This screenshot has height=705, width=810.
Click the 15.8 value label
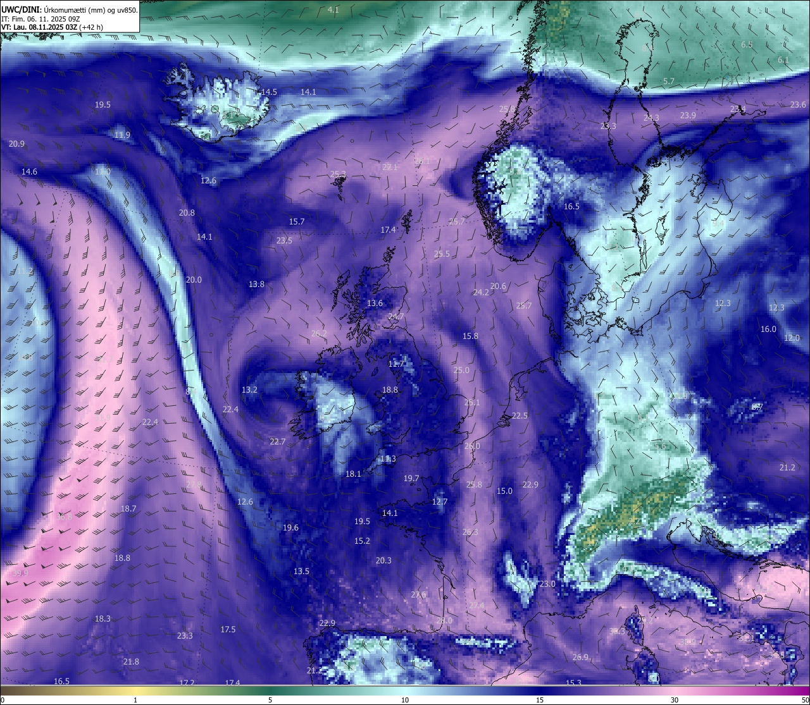point(470,336)
